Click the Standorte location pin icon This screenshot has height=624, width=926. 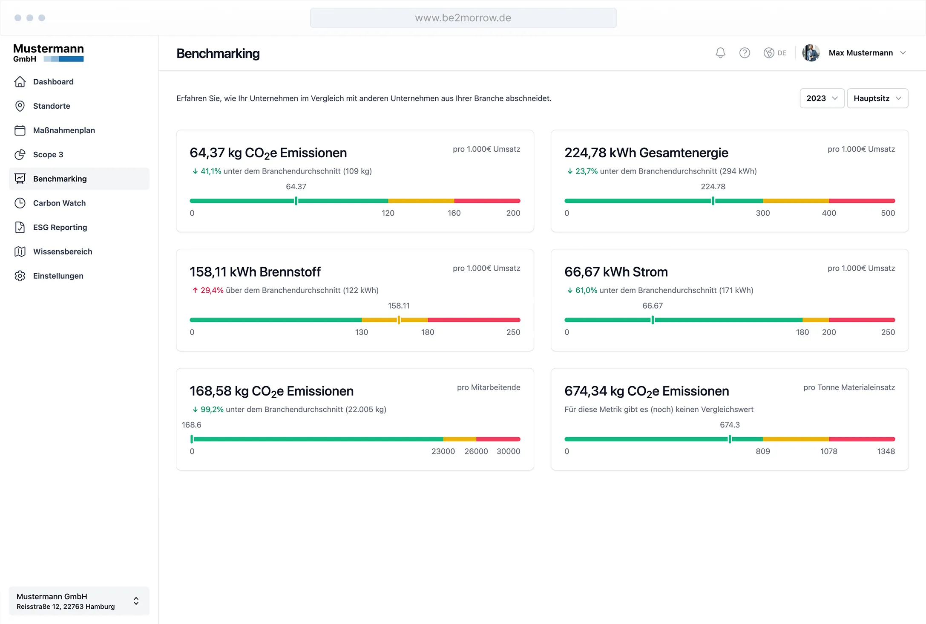point(20,106)
